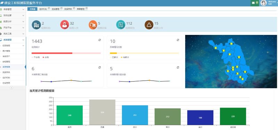The image size is (278, 130).
Task: Refresh the card showing 10 abnormal cases
Action: [178, 40]
